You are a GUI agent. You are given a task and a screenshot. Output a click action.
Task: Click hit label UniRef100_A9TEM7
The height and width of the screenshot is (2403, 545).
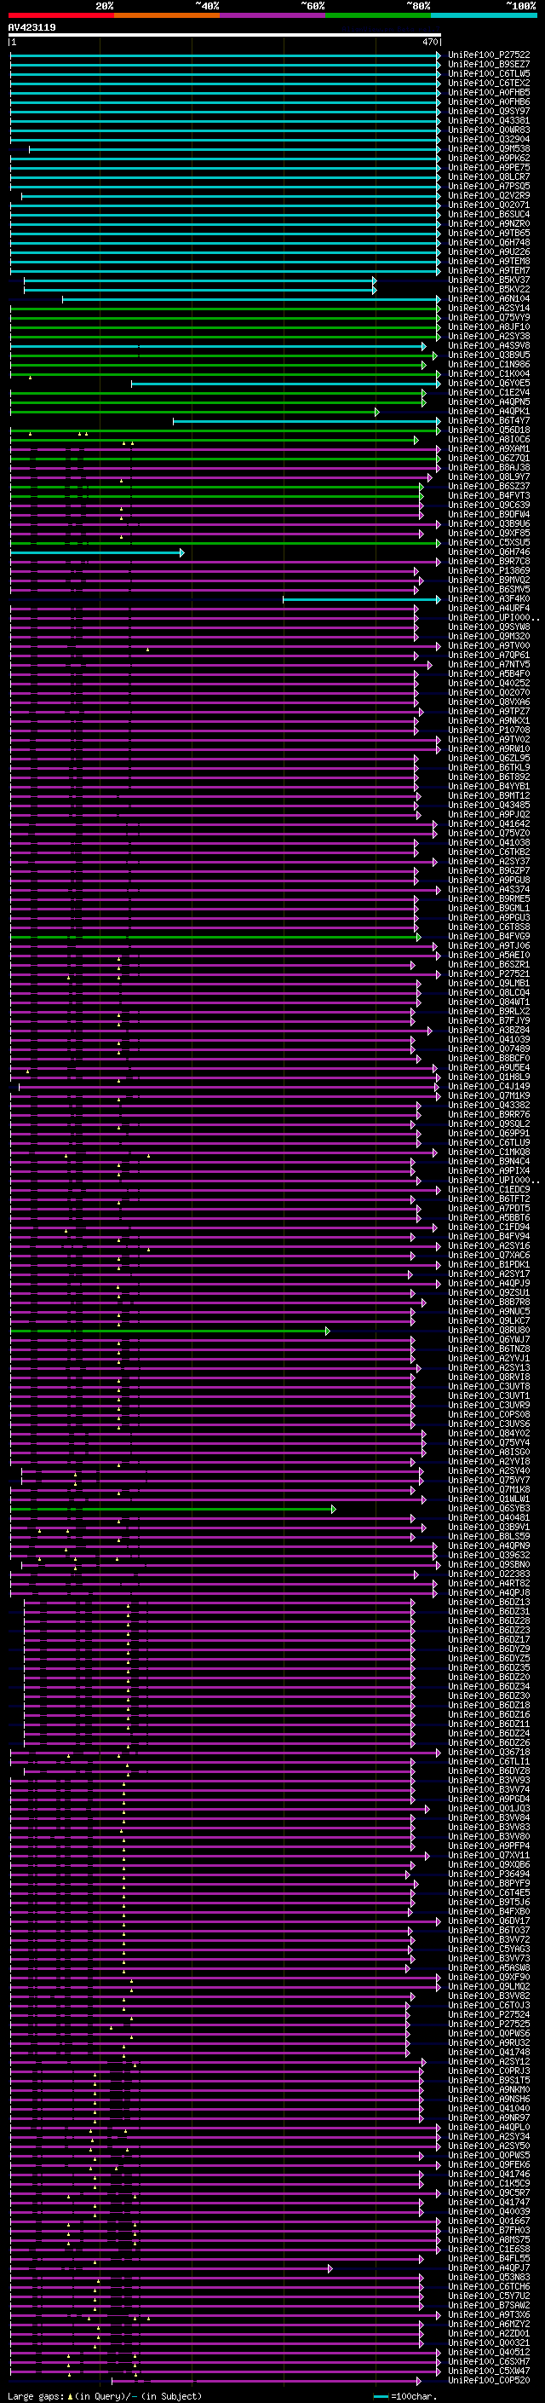(x=489, y=270)
